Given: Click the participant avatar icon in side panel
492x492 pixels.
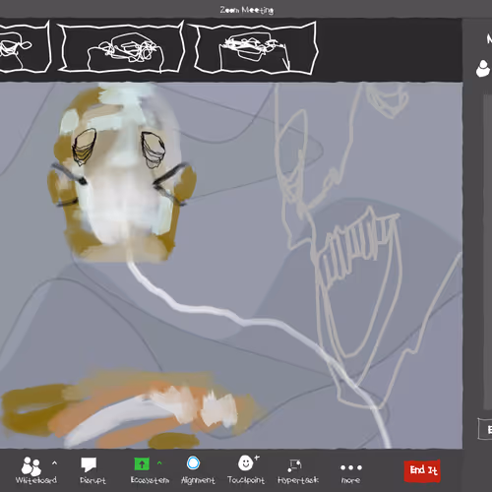Looking at the screenshot, I should click(483, 69).
